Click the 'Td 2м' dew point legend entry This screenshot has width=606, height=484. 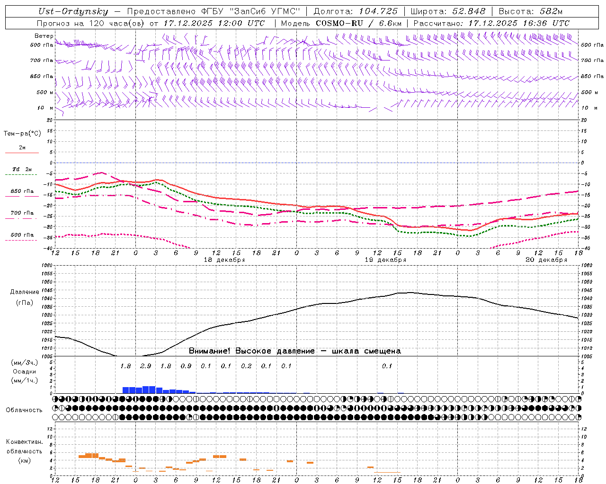click(22, 169)
